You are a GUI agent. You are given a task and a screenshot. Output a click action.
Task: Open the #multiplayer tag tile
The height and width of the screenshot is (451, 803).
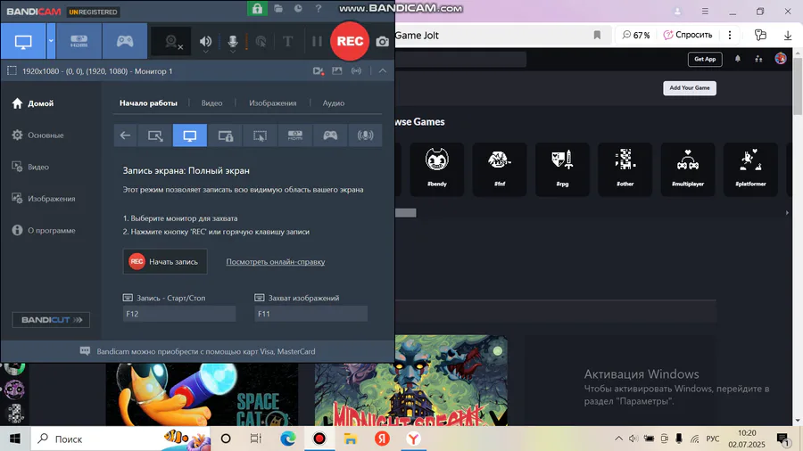click(x=688, y=168)
